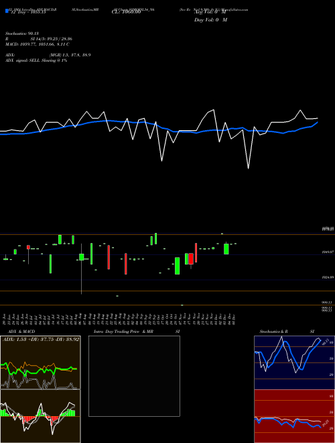Click the 'CL: 1060.00' closing price text
Screen dimensions: 335x443
click(x=126, y=12)
